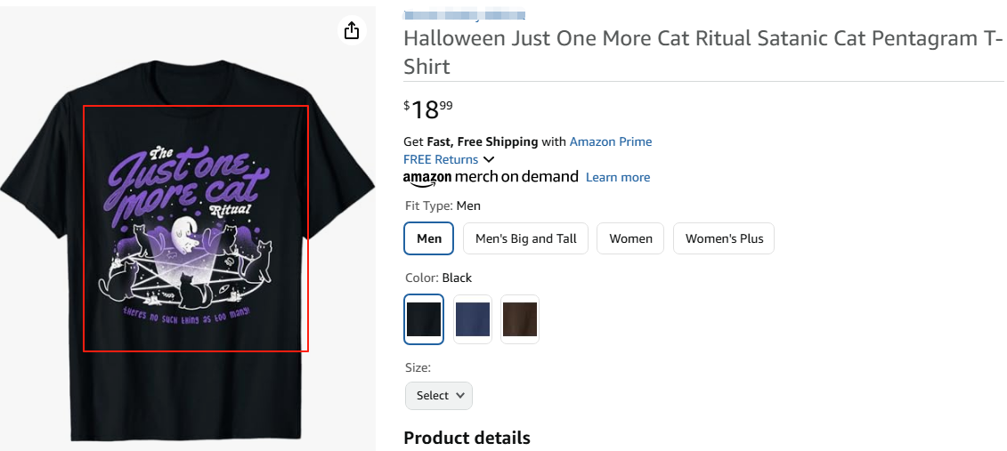Viewport: 1007px width, 451px height.
Task: Click the share icon above the shirt
Action: (352, 31)
